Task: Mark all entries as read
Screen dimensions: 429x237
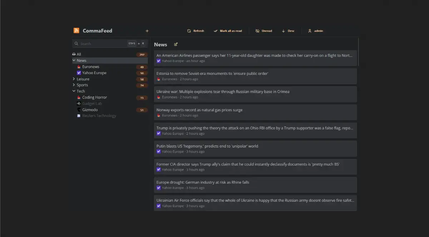Action: (x=228, y=31)
